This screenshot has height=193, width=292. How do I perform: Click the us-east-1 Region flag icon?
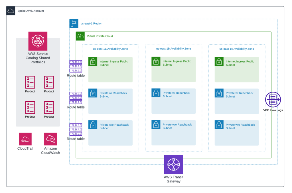click(x=74, y=23)
